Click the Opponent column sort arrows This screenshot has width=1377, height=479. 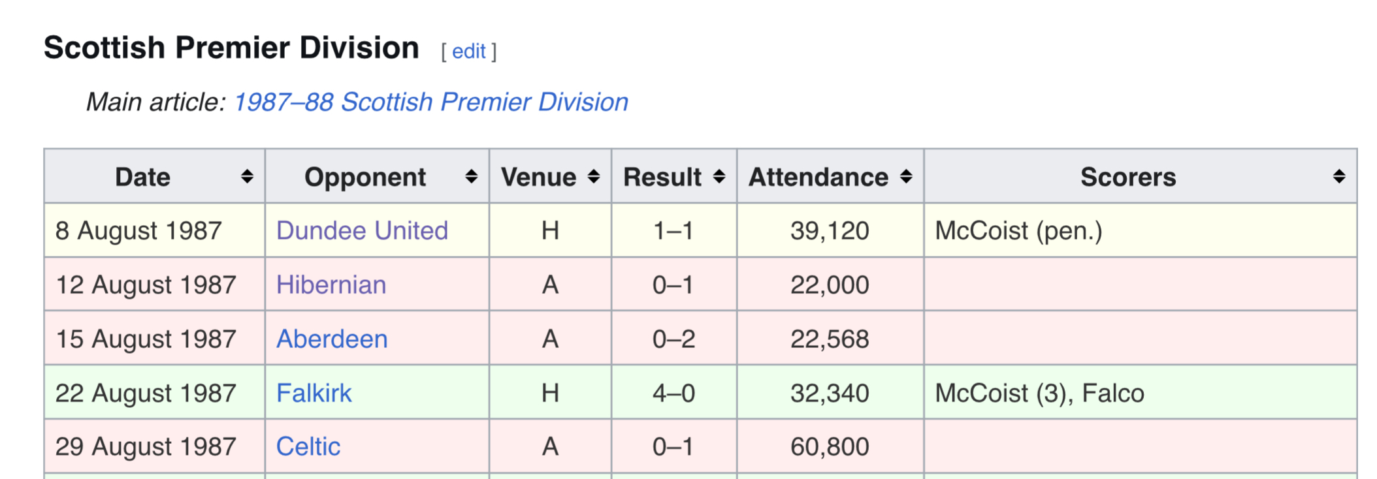(x=471, y=176)
